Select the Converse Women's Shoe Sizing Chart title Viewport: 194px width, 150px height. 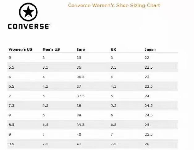[114, 6]
